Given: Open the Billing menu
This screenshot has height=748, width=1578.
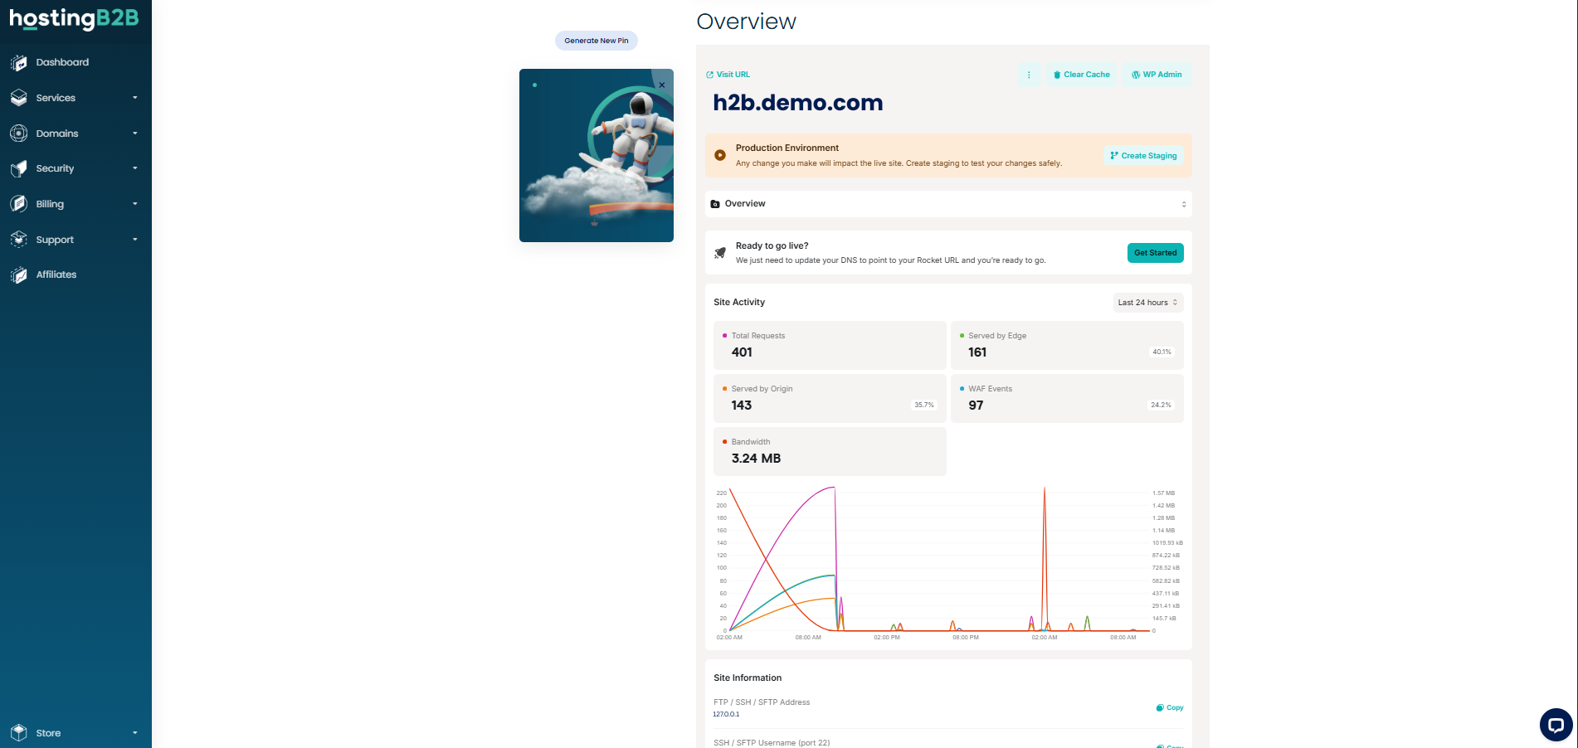Looking at the screenshot, I should pos(75,204).
